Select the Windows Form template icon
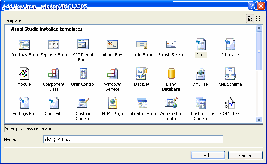267x164 pixels. pyautogui.click(x=24, y=45)
